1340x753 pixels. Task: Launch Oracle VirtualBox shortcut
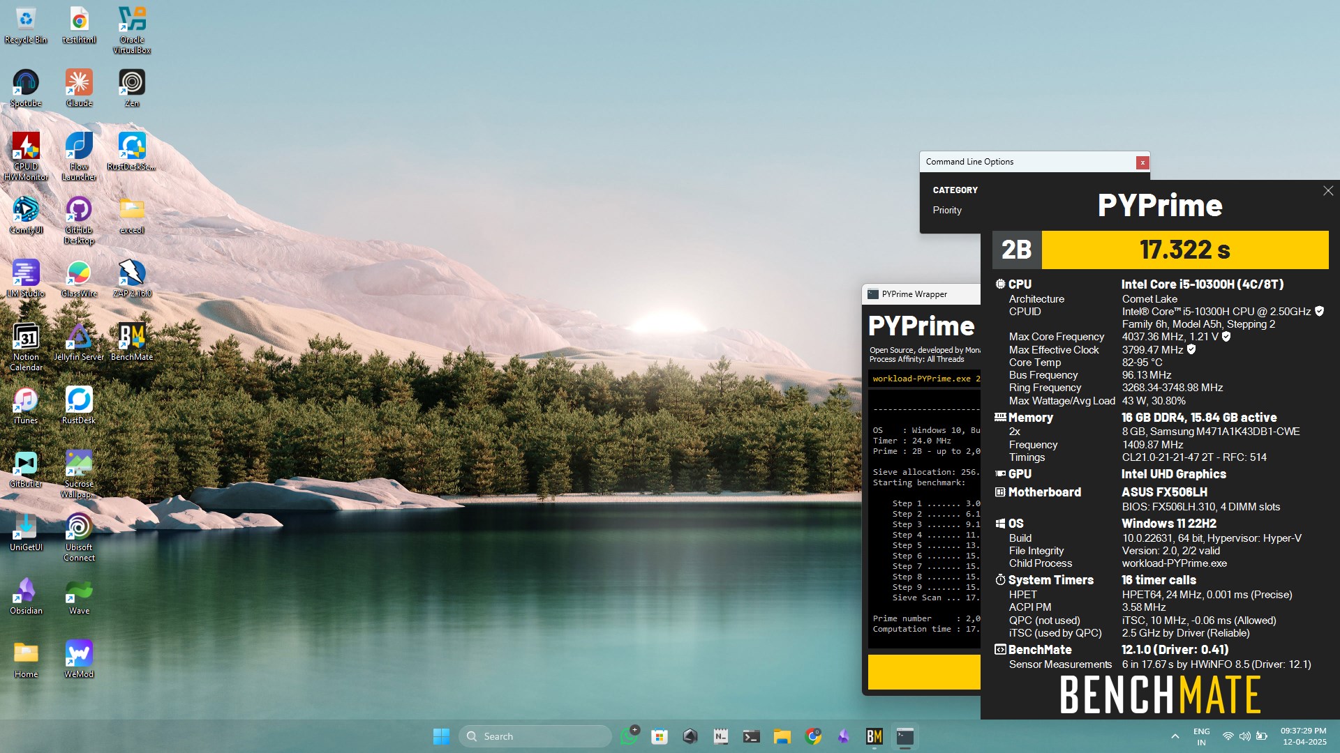[132, 31]
